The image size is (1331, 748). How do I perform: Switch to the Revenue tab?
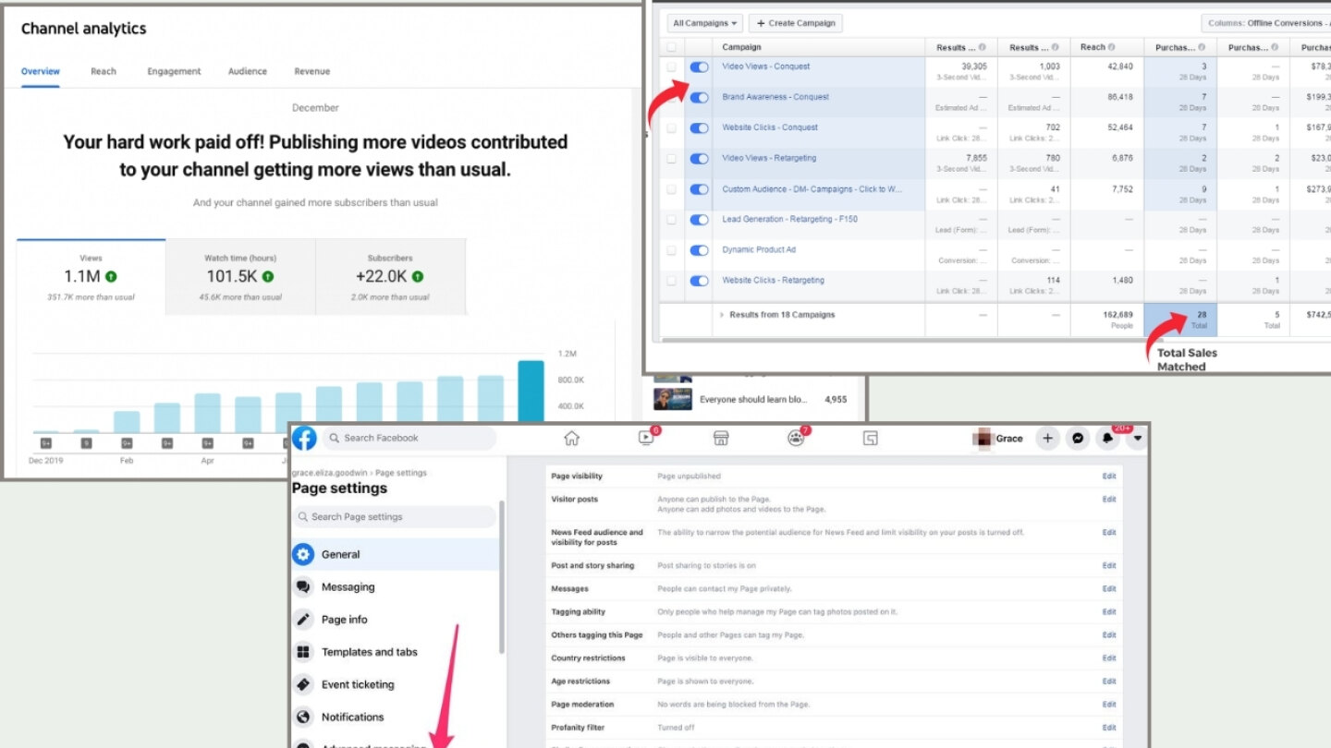[312, 71]
